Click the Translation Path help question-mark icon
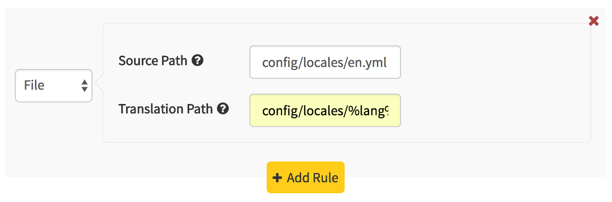Screen dimensions: 612x202 [x=223, y=109]
